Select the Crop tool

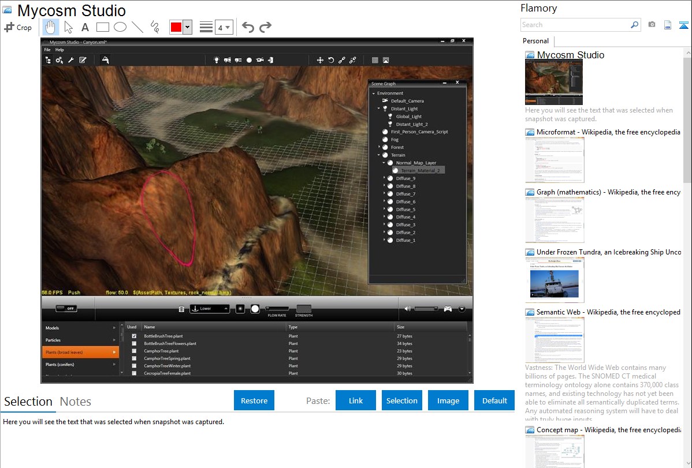click(x=18, y=27)
